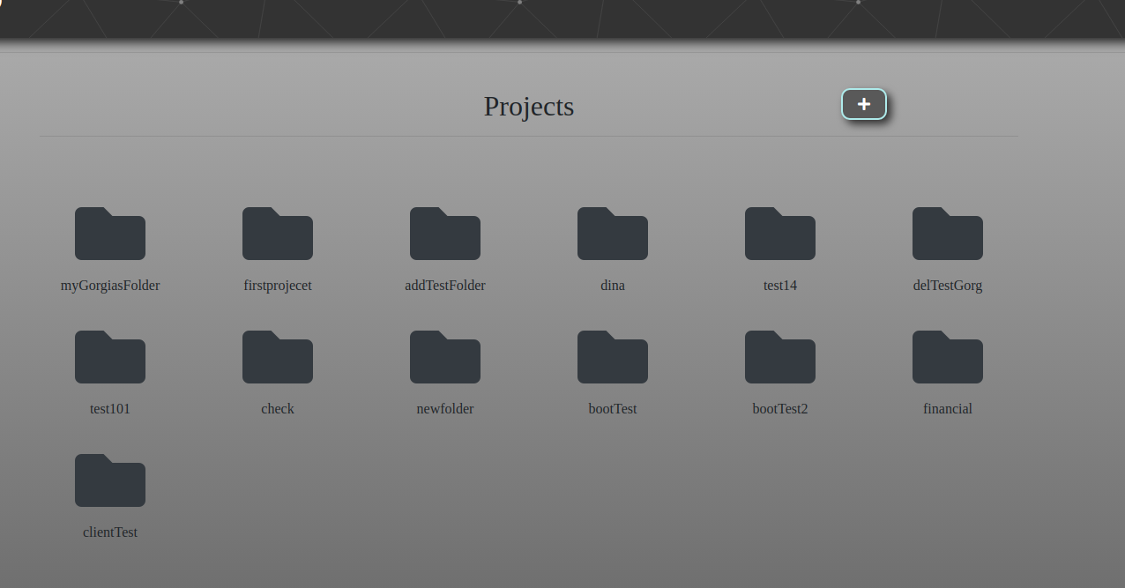Select the test101 folder icon
Screen dimensions: 1125x588
110,358
